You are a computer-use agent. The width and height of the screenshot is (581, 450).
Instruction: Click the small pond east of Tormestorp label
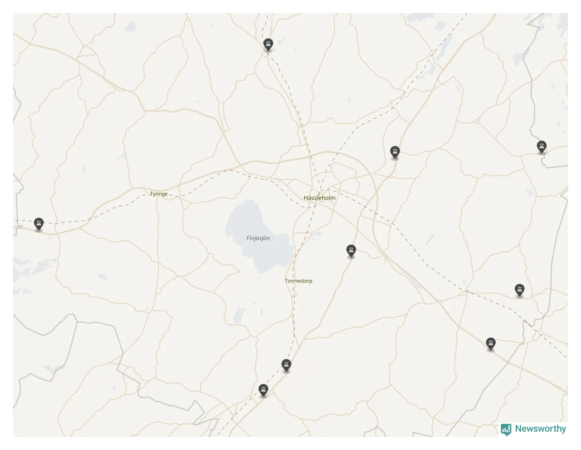click(316, 235)
